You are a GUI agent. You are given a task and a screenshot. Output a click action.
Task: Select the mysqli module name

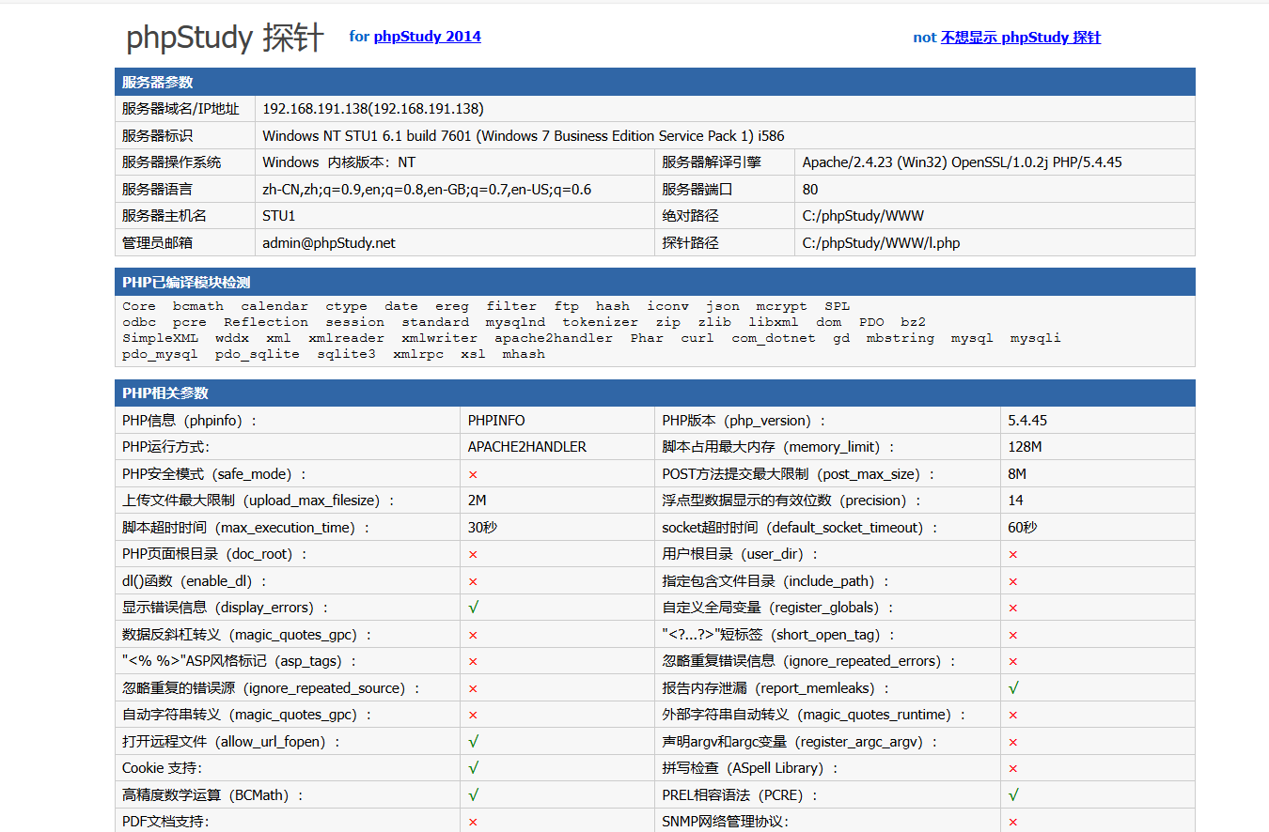point(1036,338)
